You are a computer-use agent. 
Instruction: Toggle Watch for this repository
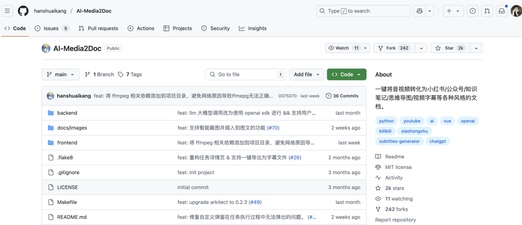coord(343,48)
